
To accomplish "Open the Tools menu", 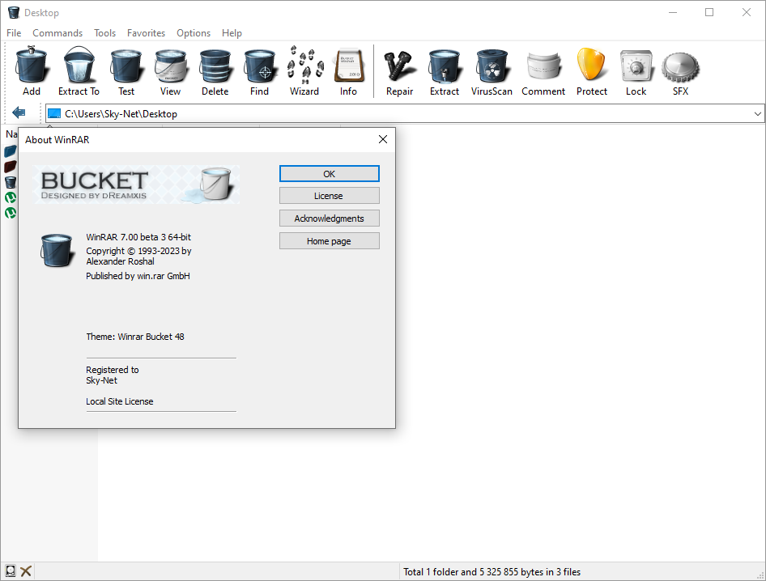I will tap(104, 32).
